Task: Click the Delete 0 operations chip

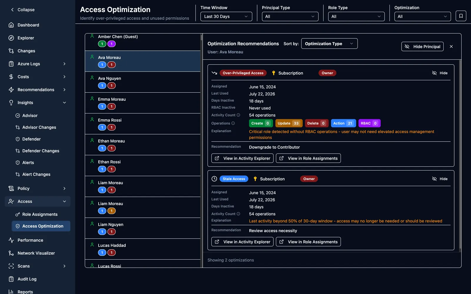Action: point(316,123)
